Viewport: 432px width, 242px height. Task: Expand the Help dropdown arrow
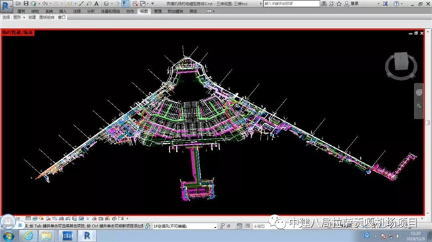point(402,3)
